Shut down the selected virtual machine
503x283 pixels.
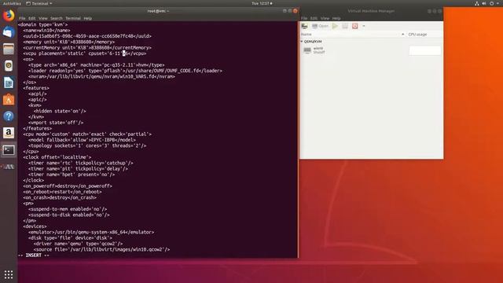354,26
